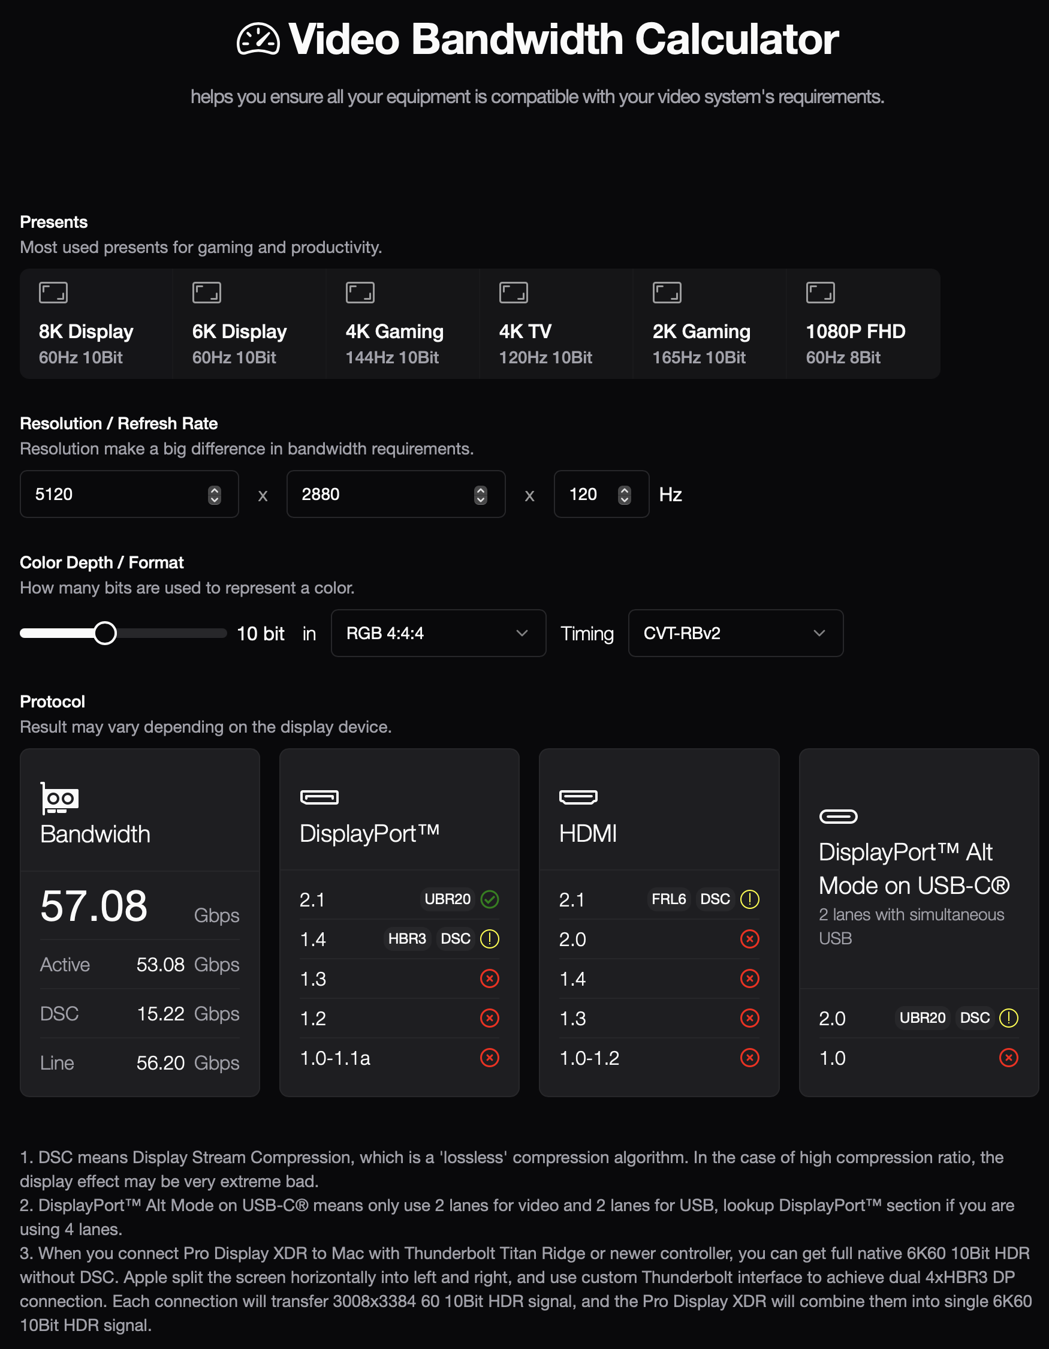The image size is (1049, 1349).
Task: Click the monitor icon on the 4K TV card
Action: (x=514, y=293)
